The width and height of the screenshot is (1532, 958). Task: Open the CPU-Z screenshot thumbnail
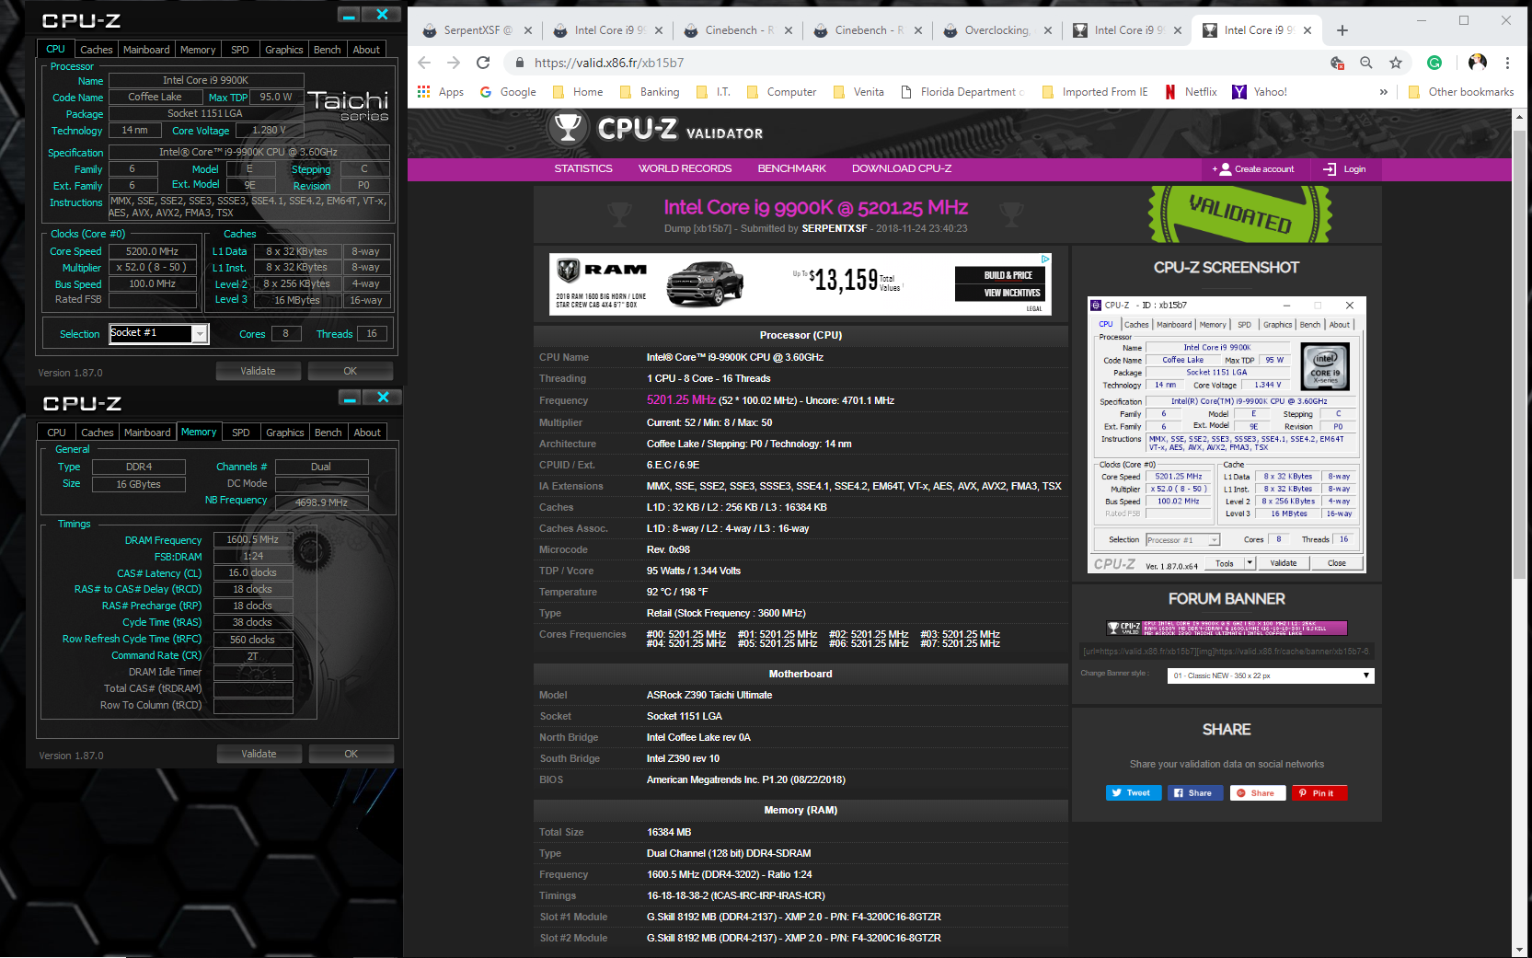(x=1227, y=434)
